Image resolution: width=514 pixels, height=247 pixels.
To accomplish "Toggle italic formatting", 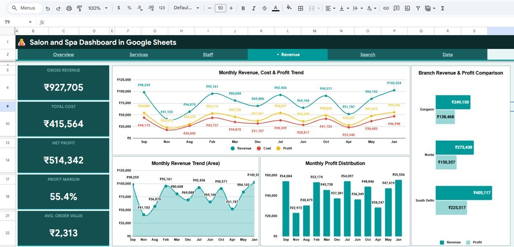I will (253, 8).
